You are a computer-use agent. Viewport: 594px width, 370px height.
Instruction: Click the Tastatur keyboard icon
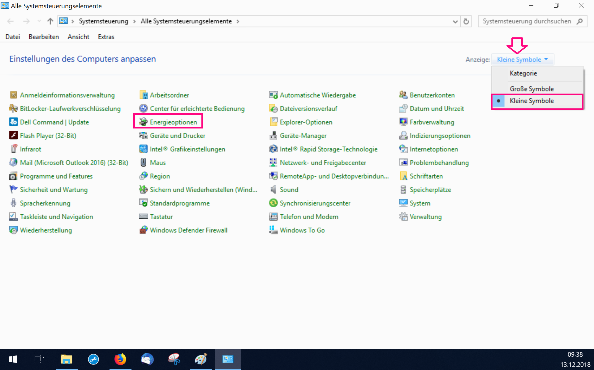coord(143,217)
